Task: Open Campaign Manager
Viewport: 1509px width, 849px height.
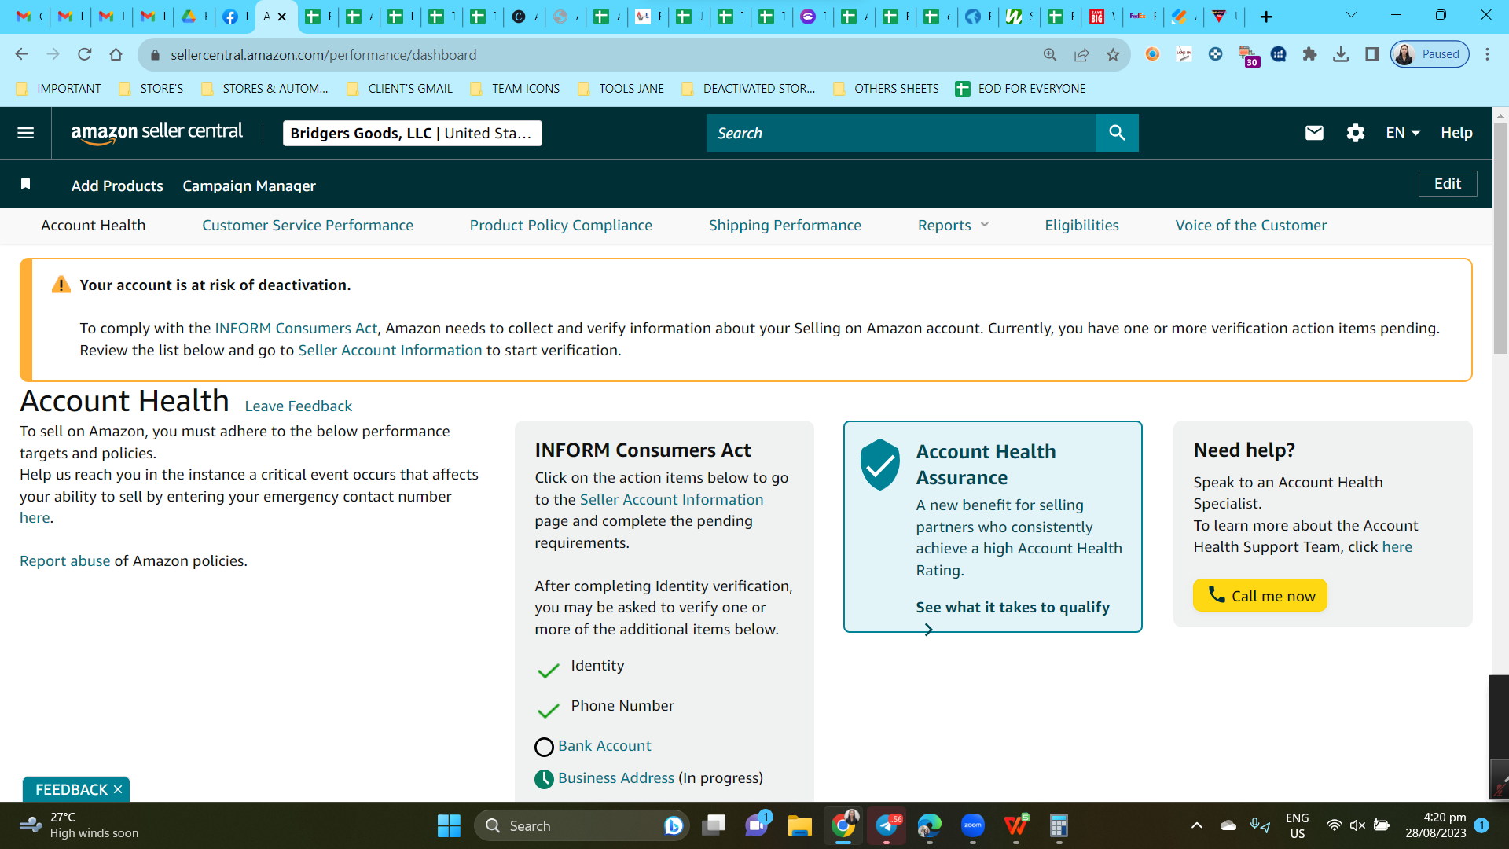Action: [249, 186]
